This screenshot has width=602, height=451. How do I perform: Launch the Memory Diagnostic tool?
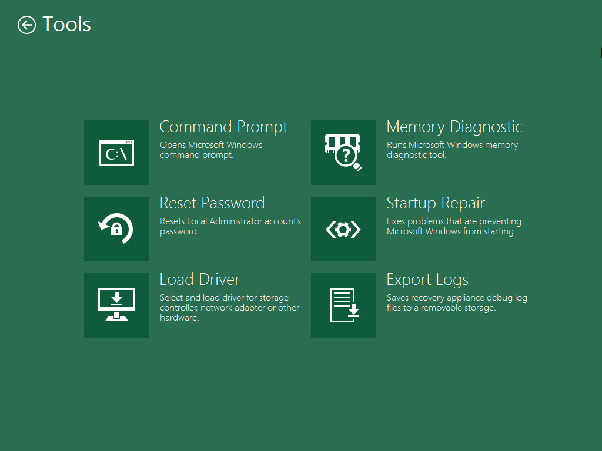click(x=453, y=126)
